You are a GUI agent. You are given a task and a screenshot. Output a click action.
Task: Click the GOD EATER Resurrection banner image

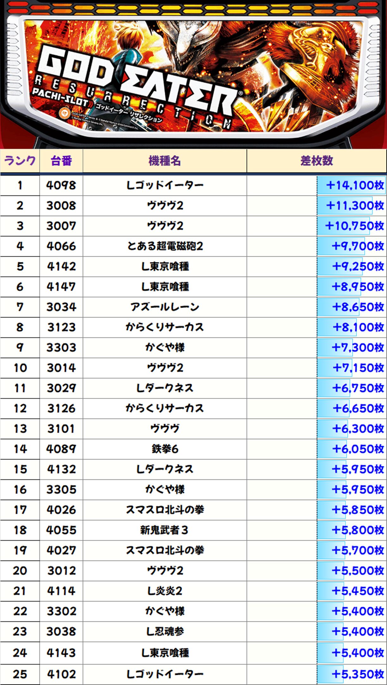click(x=193, y=74)
